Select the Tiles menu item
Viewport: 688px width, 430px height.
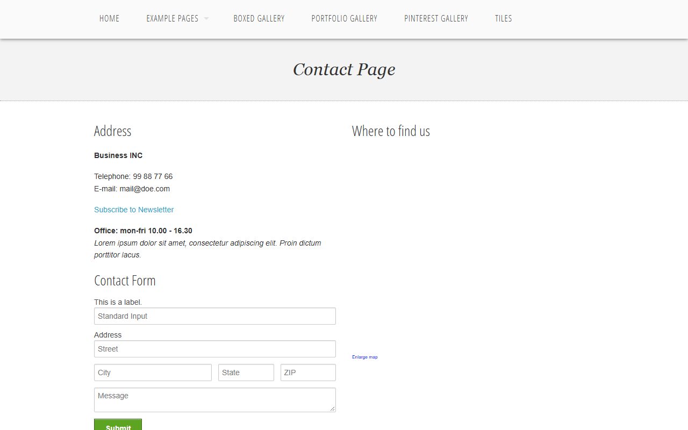click(503, 18)
